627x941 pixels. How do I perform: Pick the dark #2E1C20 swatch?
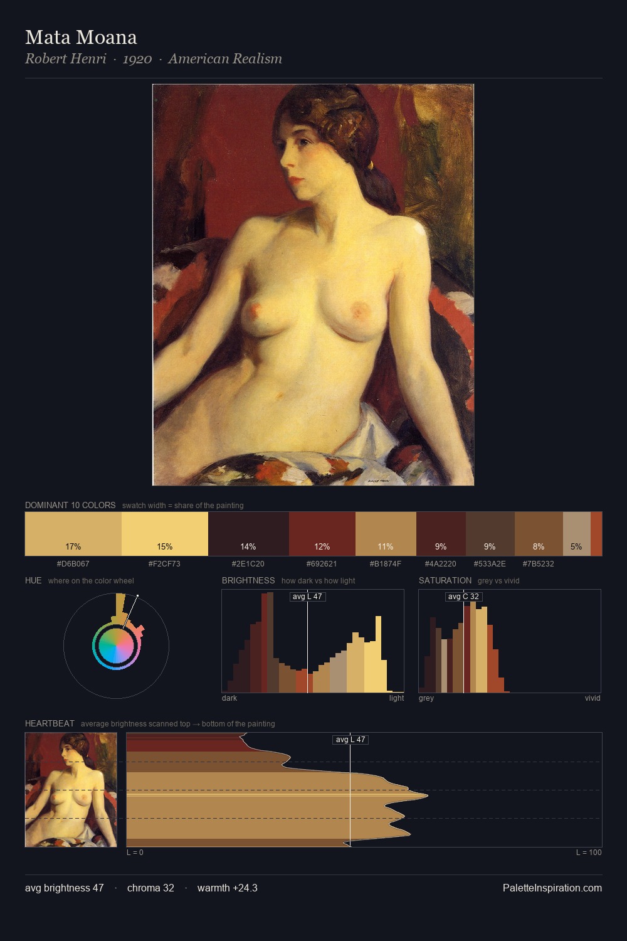(248, 534)
